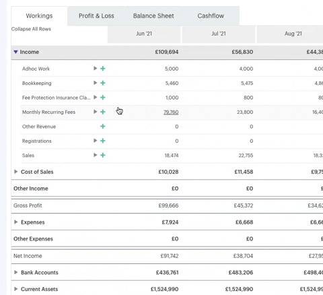Viewport: 323px width, 295px height.
Task: Select the Jul '21 column header
Action: 219,34
